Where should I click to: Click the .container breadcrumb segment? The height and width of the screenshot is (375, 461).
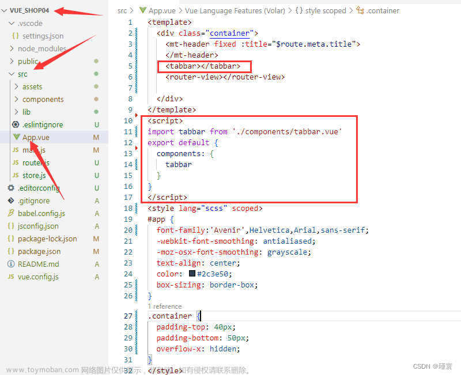pos(383,11)
